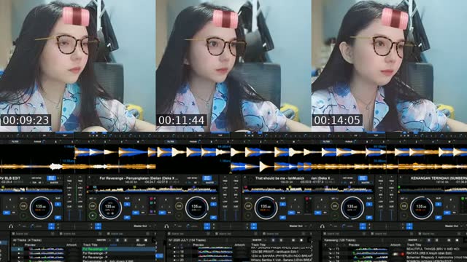
Task: Click That should be me overview waveform
Action: [308, 189]
